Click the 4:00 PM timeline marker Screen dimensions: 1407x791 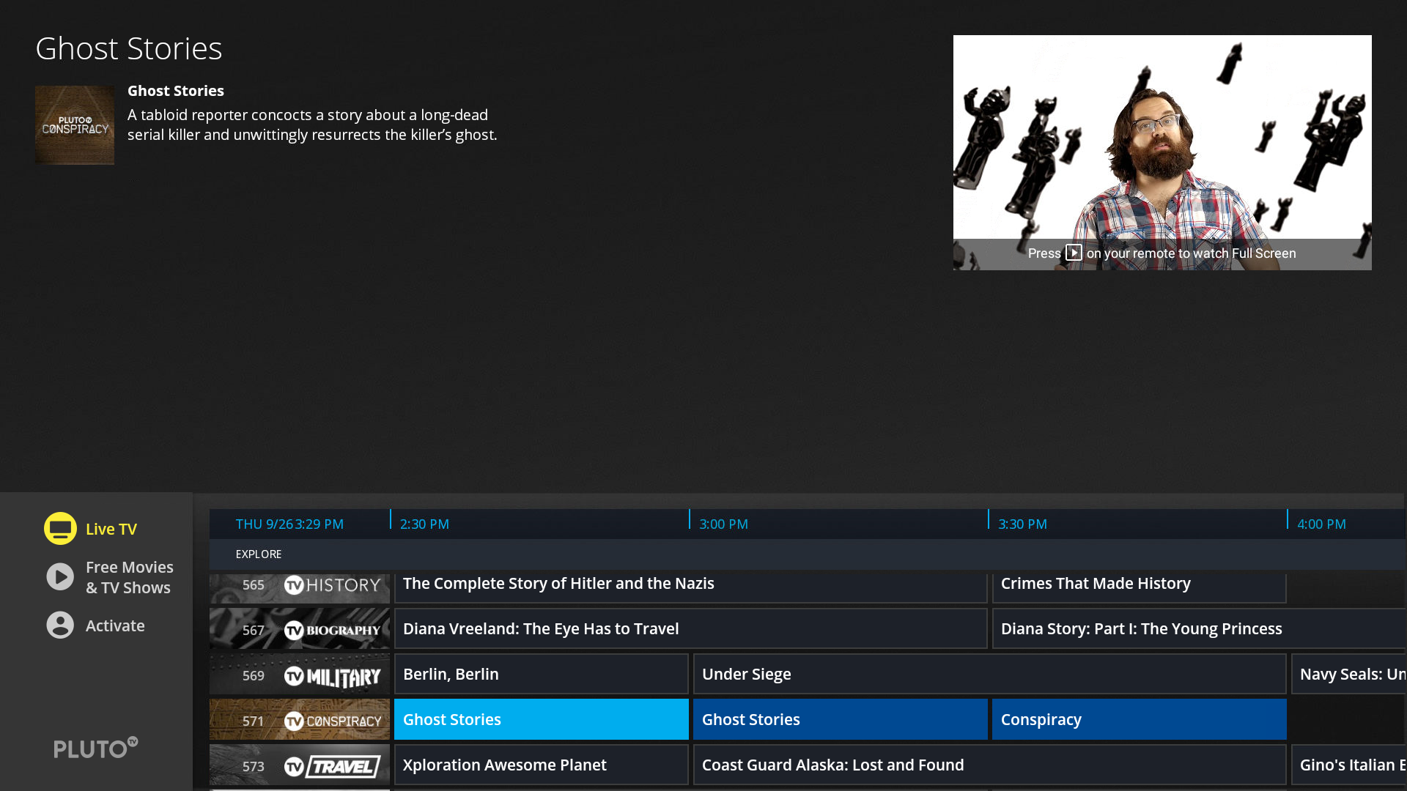[x=1321, y=524]
